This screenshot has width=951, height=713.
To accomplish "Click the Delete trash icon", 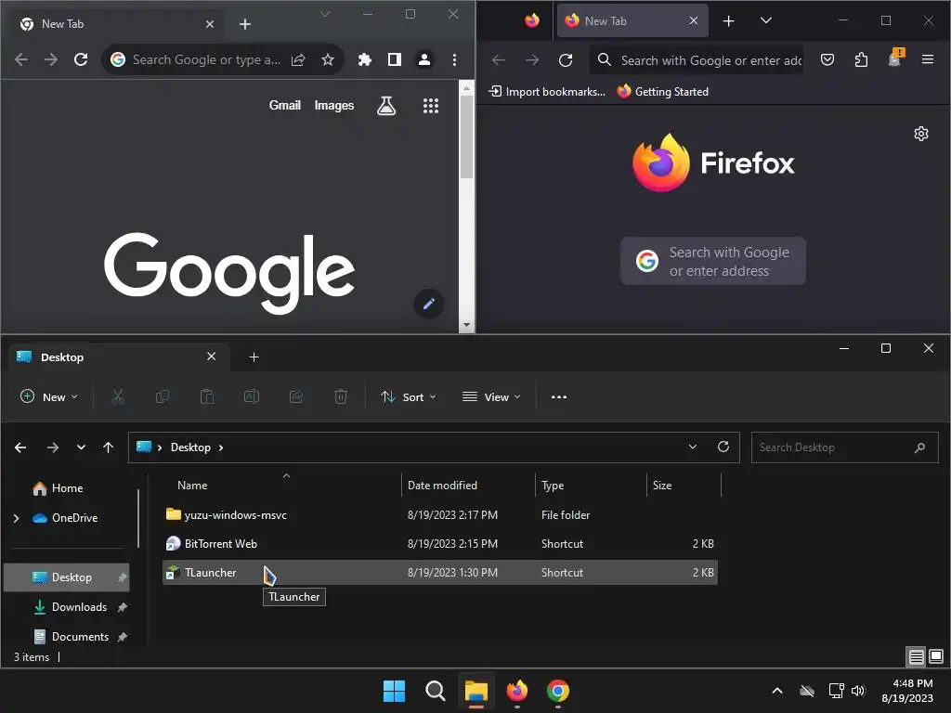I will tap(341, 397).
